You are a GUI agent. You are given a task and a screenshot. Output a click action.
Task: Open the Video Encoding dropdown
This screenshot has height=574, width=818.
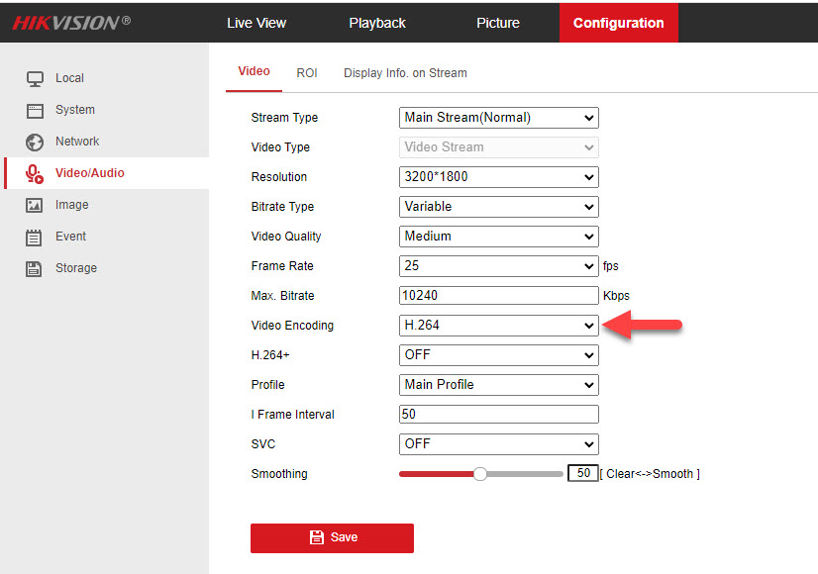pyautogui.click(x=499, y=326)
